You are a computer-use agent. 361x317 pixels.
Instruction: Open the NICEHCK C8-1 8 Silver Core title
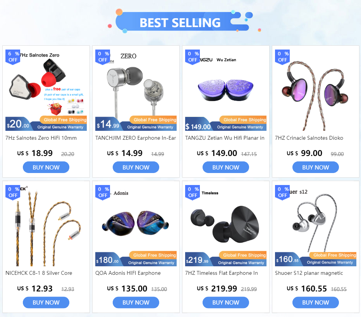pyautogui.click(x=39, y=273)
